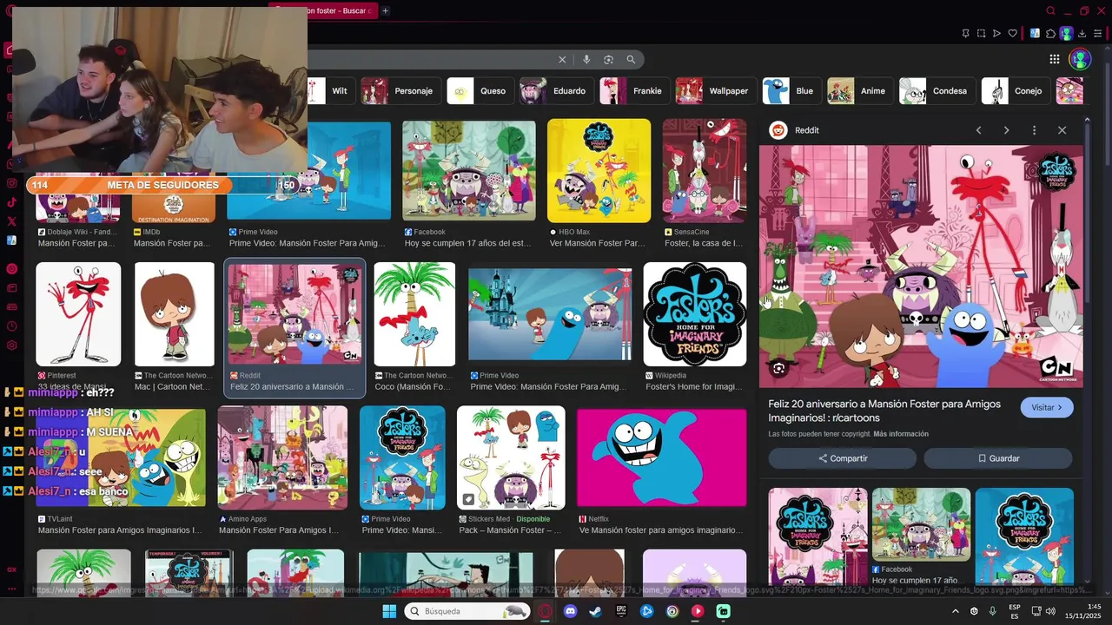Open TikTok in the Opera sidebar

[x=12, y=202]
